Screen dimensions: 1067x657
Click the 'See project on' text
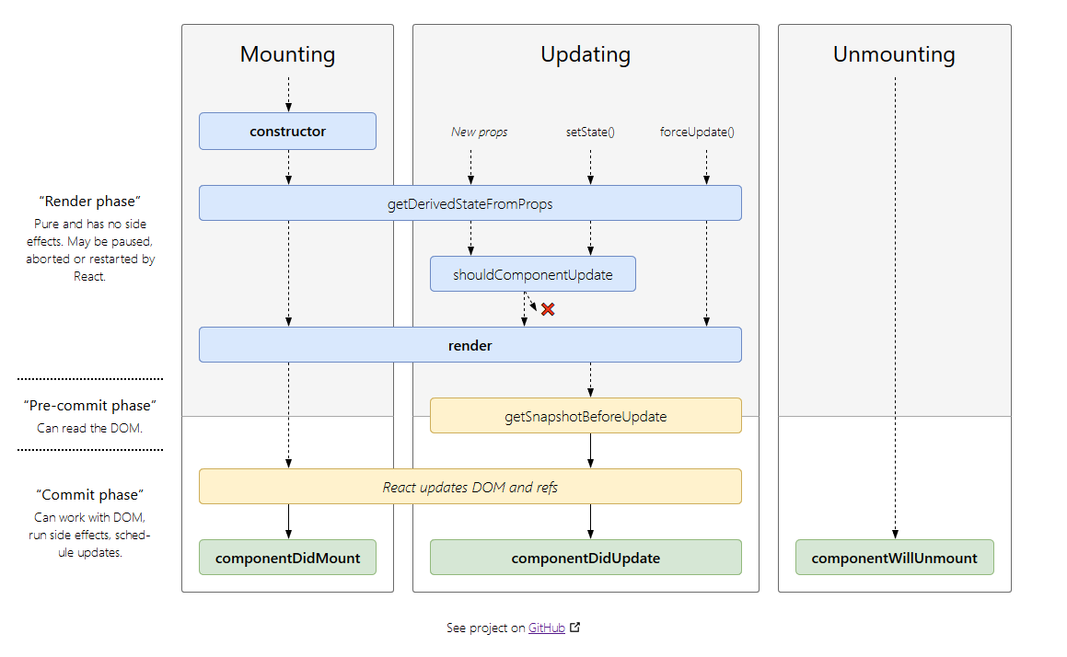486,628
